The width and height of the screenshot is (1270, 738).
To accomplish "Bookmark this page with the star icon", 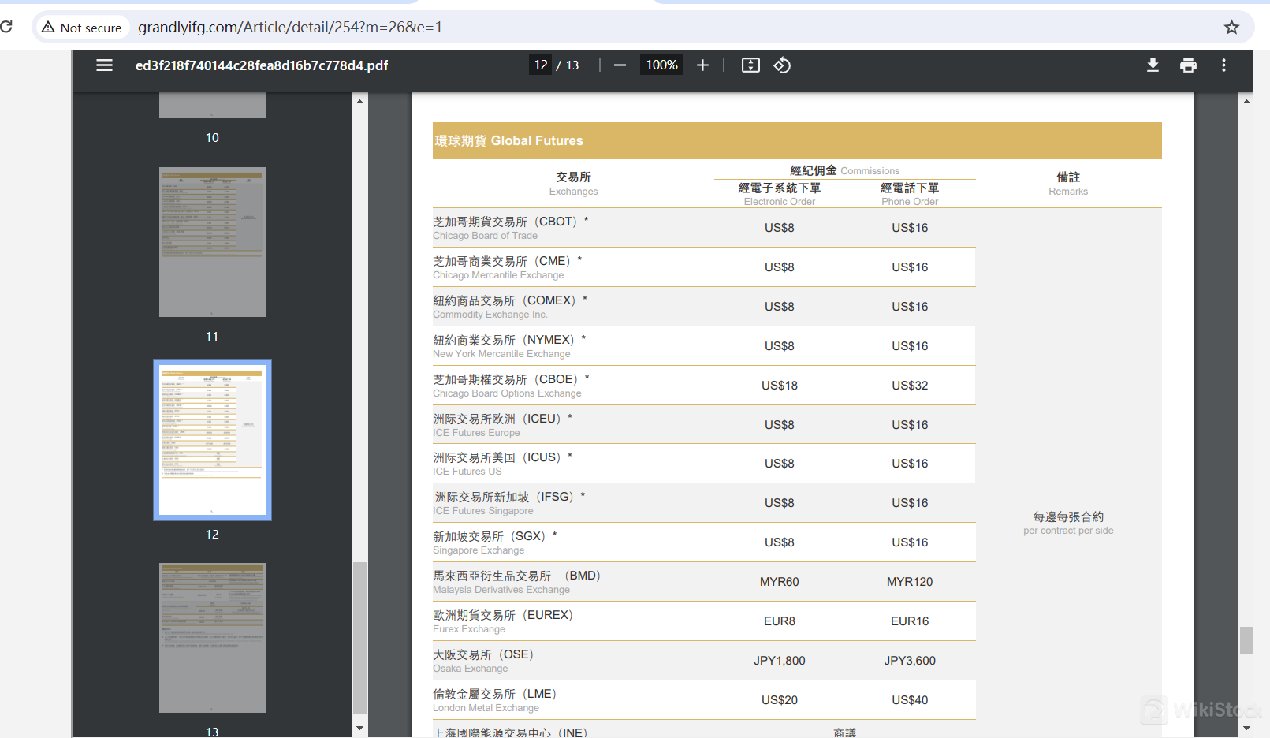I will click(1231, 28).
